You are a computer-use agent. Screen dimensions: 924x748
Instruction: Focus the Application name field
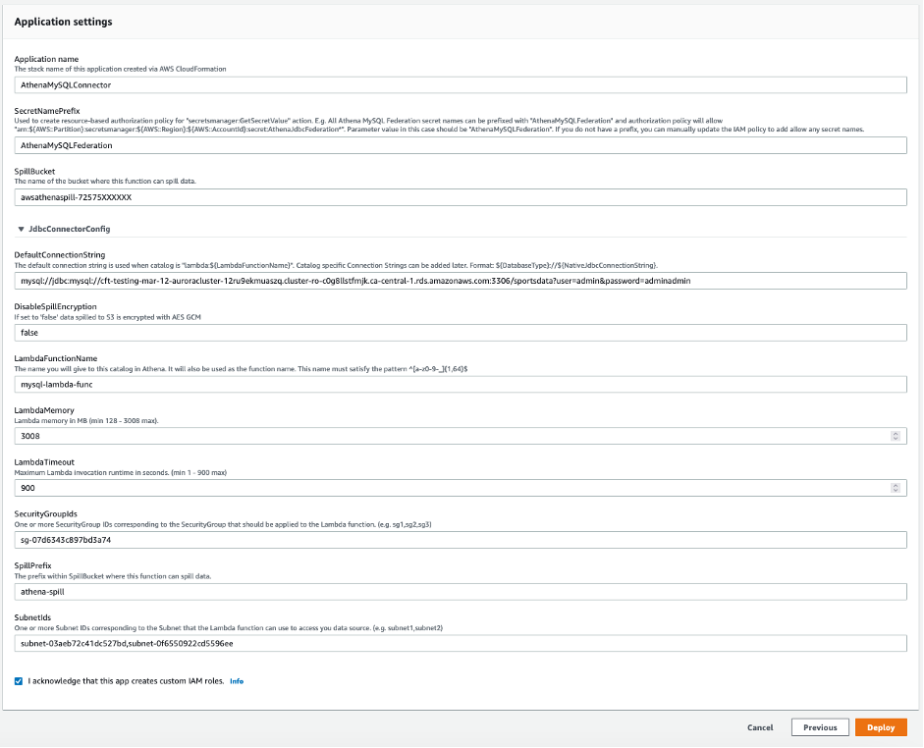(x=461, y=84)
